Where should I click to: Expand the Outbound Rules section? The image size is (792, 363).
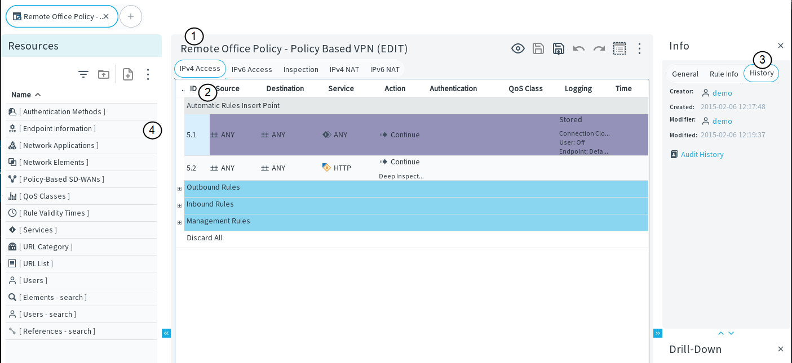180,189
